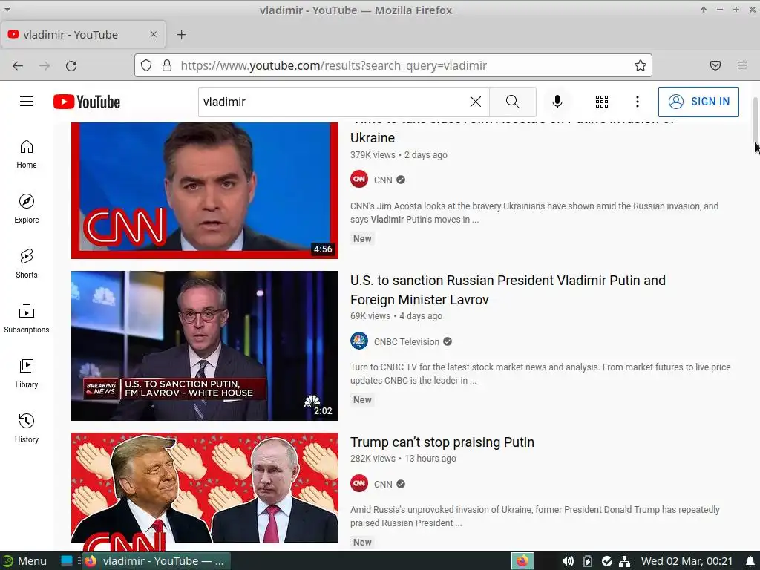
Task: Open the Firefox application menu
Action: 742,65
